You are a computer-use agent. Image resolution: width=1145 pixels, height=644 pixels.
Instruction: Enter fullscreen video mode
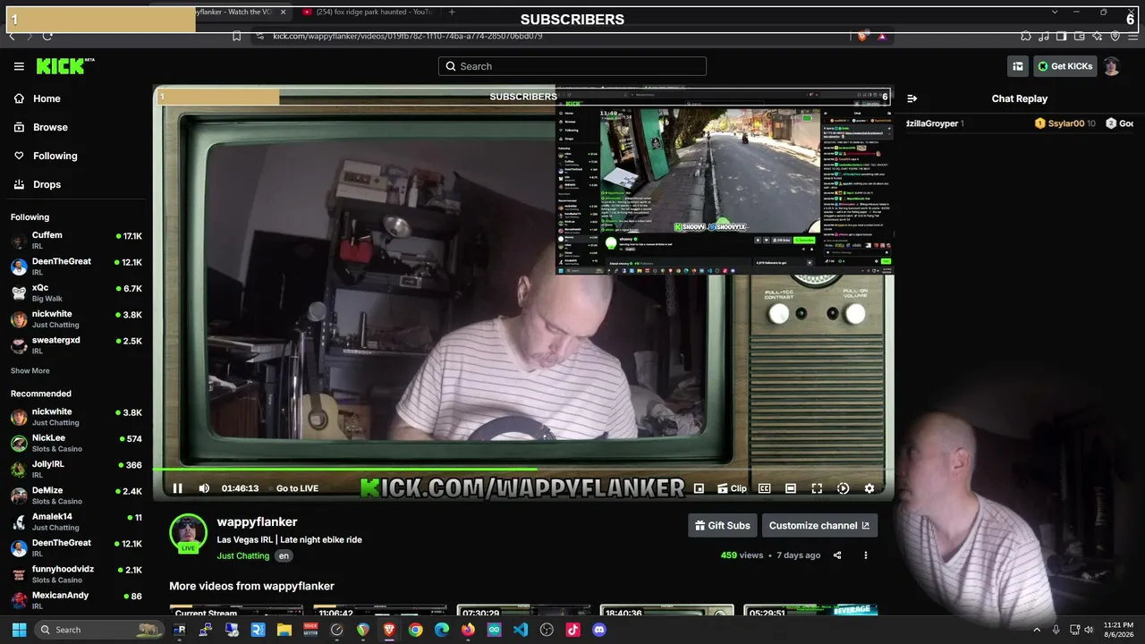click(x=817, y=488)
